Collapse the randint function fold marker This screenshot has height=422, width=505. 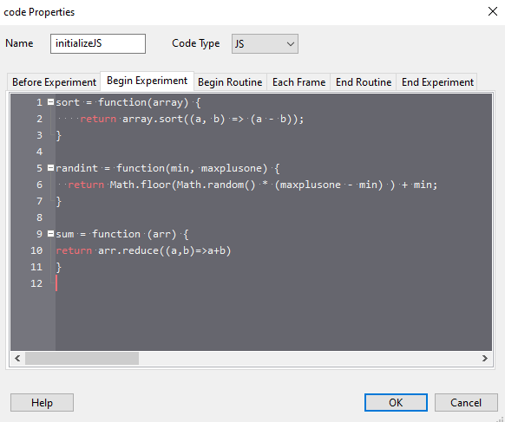50,167
